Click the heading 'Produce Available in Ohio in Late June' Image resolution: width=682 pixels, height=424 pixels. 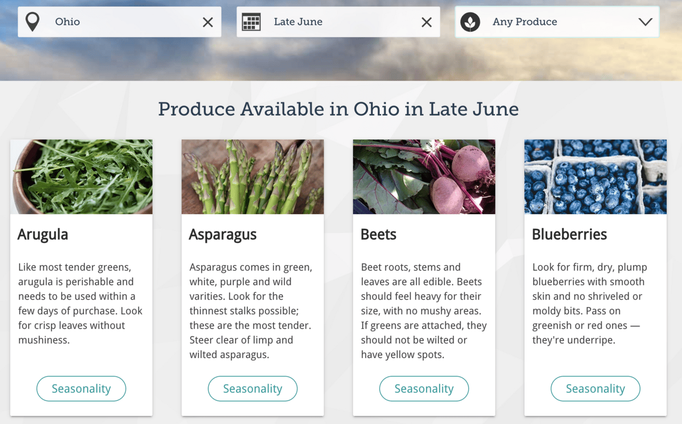(x=338, y=109)
